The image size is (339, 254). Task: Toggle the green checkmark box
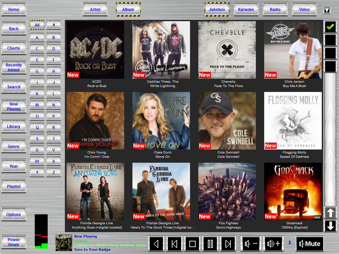click(330, 27)
